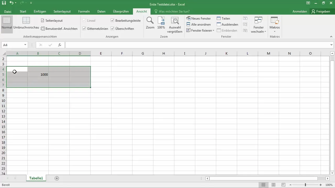Image resolution: width=335 pixels, height=188 pixels.
Task: Select column header H
Action: click(164, 54)
